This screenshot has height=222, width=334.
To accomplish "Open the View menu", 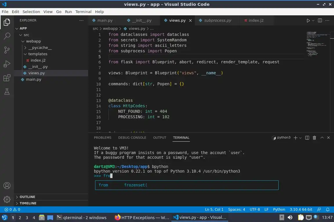I will point(48,12).
